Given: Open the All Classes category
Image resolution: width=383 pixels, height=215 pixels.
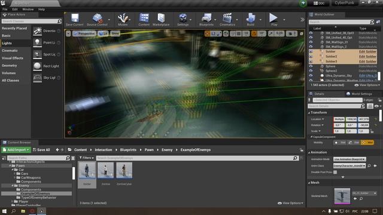Looking at the screenshot, I should [x=11, y=81].
